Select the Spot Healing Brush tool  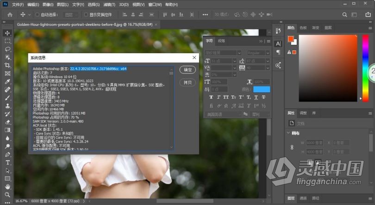(7, 90)
